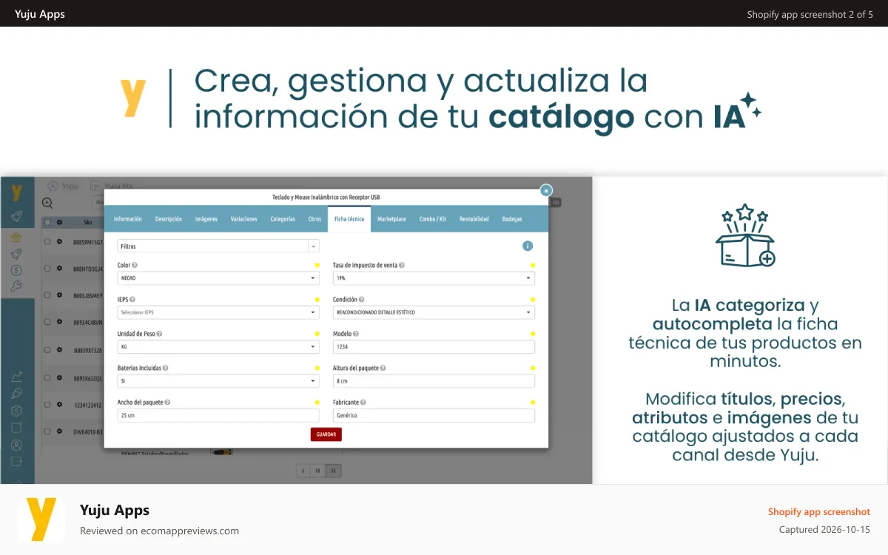Close the product modal with X button
The width and height of the screenshot is (888, 555).
point(546,190)
